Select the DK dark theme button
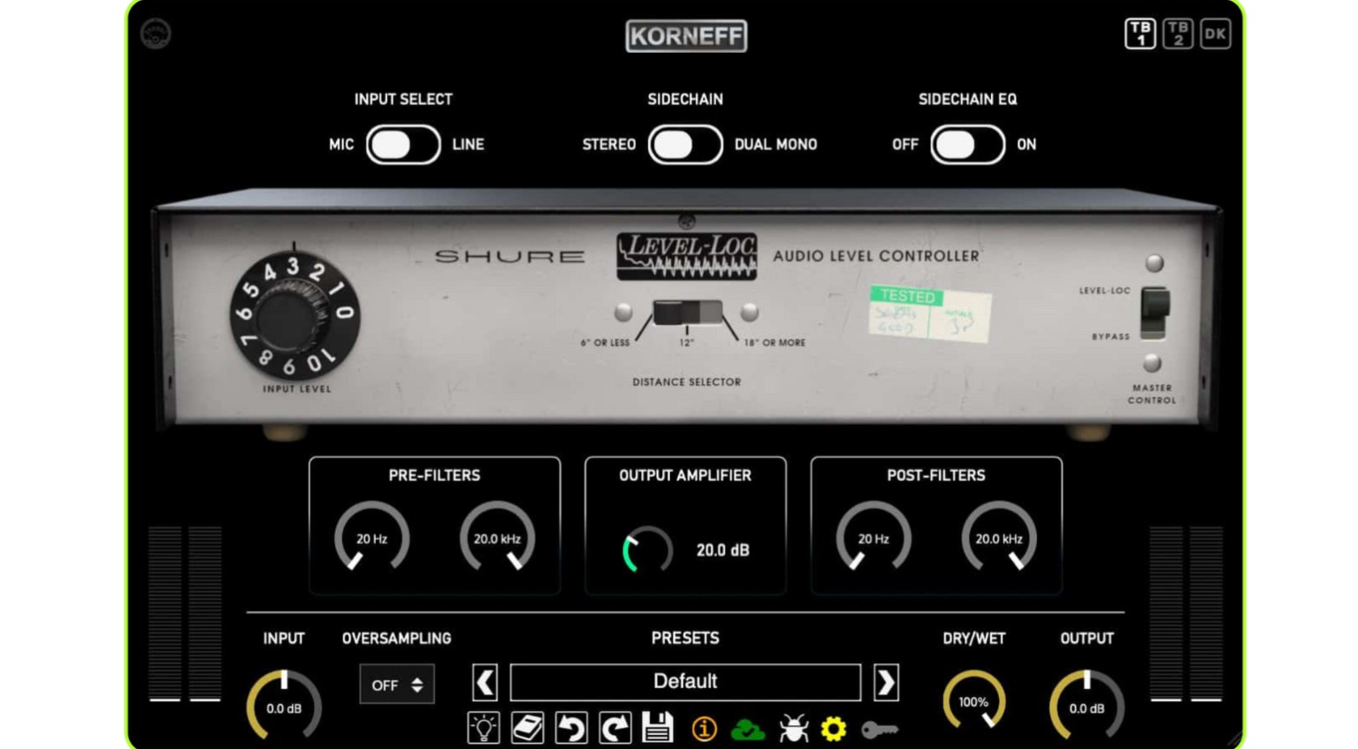The height and width of the screenshot is (749, 1358). 1215,35
